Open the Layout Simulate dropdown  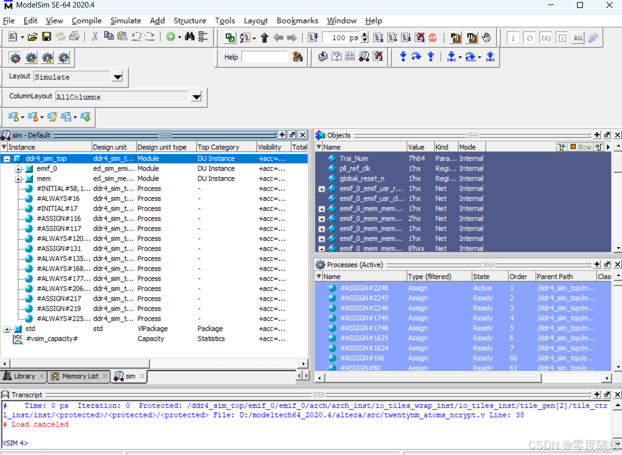[117, 77]
